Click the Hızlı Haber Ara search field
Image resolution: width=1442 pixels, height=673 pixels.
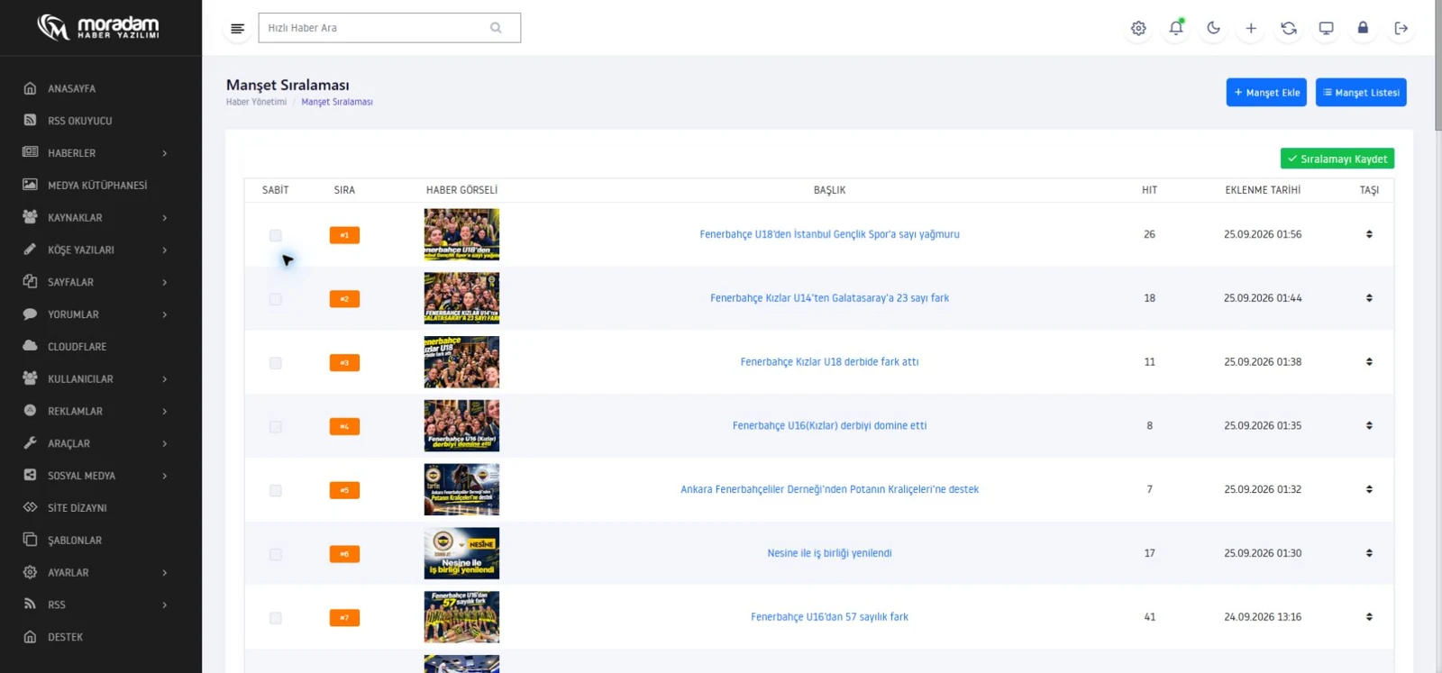[389, 28]
